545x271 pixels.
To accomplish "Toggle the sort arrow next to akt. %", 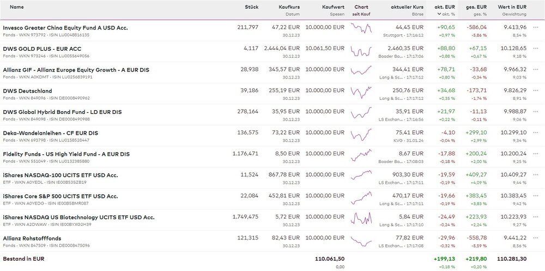I will [438, 14].
